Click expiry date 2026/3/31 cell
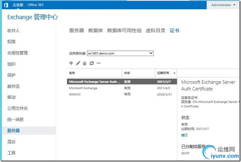 tap(164, 94)
